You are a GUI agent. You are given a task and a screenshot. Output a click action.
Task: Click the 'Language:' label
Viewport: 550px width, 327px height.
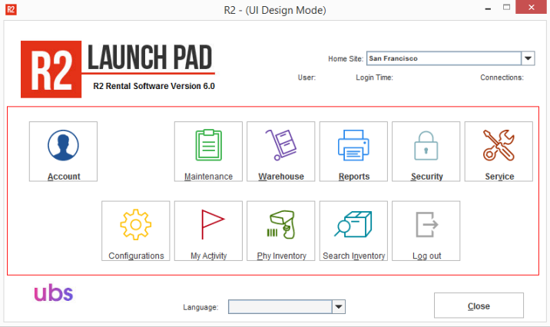pyautogui.click(x=200, y=307)
